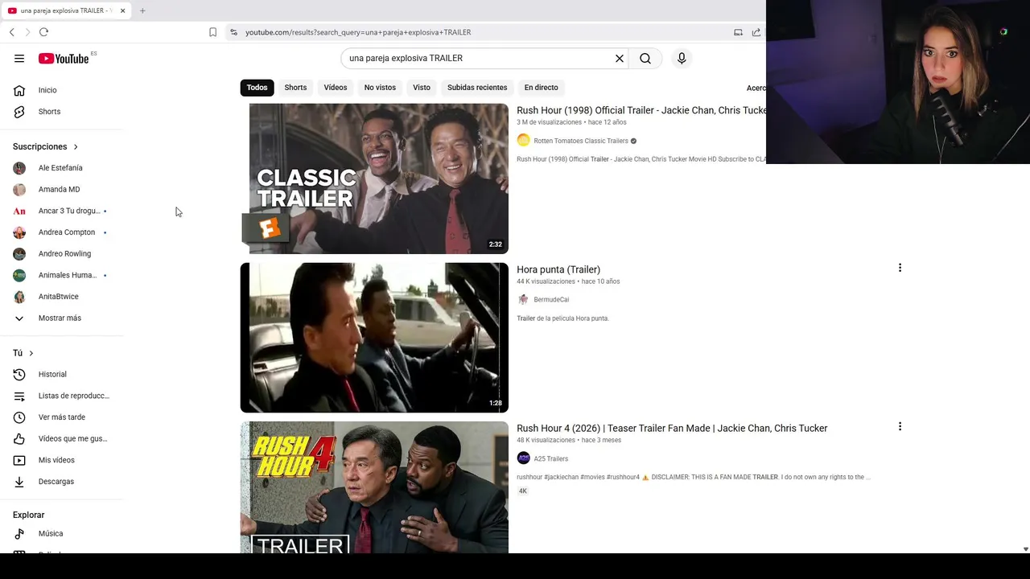Click the Rotten Tomatoes Classic Trailers channel avatar
The image size is (1030, 579).
523,141
